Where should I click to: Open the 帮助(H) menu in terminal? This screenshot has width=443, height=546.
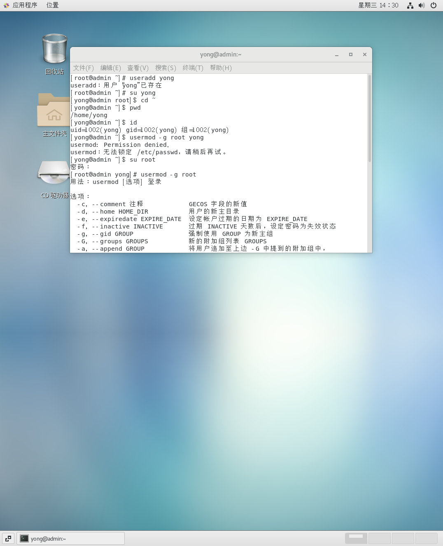click(221, 68)
